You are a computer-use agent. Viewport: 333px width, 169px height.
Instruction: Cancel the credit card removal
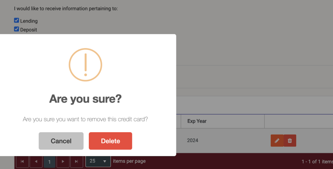point(61,141)
